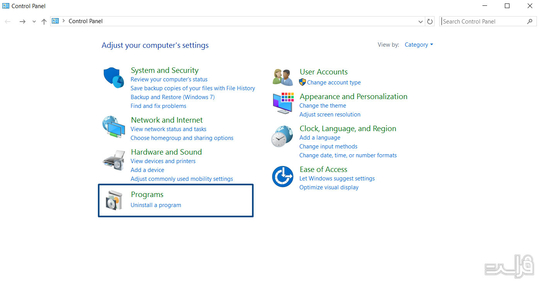Open the System and Security shield icon
Screen dimensions: 540x283
pos(114,77)
